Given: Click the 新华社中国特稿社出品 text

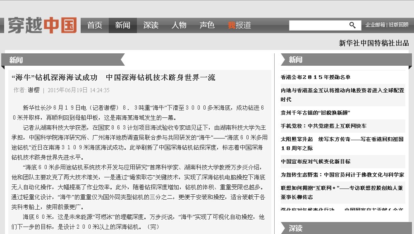Looking at the screenshot, I should pos(374,43).
